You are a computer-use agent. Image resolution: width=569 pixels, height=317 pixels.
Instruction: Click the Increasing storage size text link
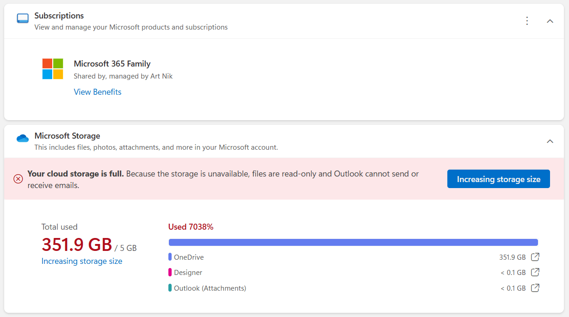(82, 261)
